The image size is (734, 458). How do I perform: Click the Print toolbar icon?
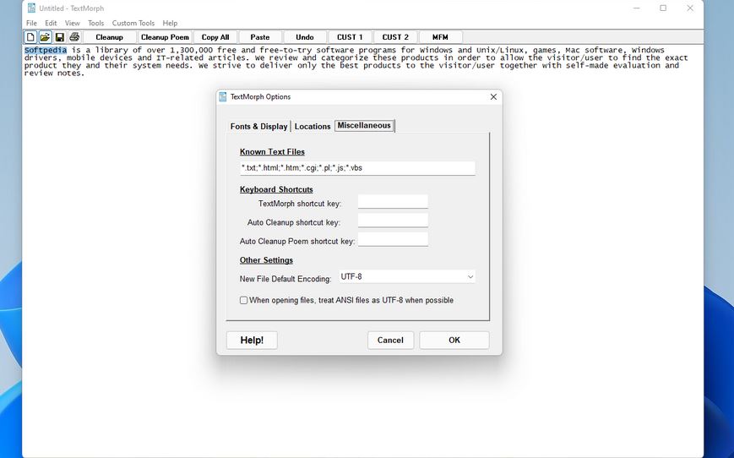click(x=74, y=37)
